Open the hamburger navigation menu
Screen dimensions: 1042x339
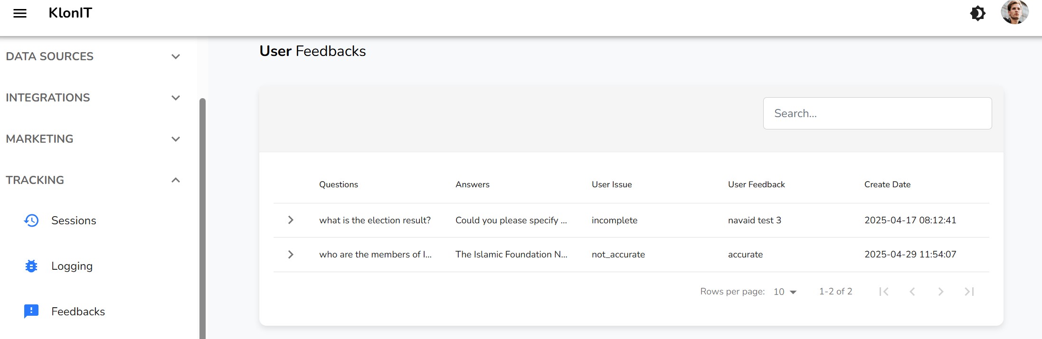pos(20,13)
